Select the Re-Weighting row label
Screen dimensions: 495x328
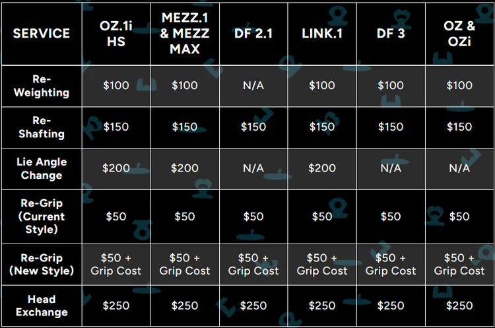(41, 85)
